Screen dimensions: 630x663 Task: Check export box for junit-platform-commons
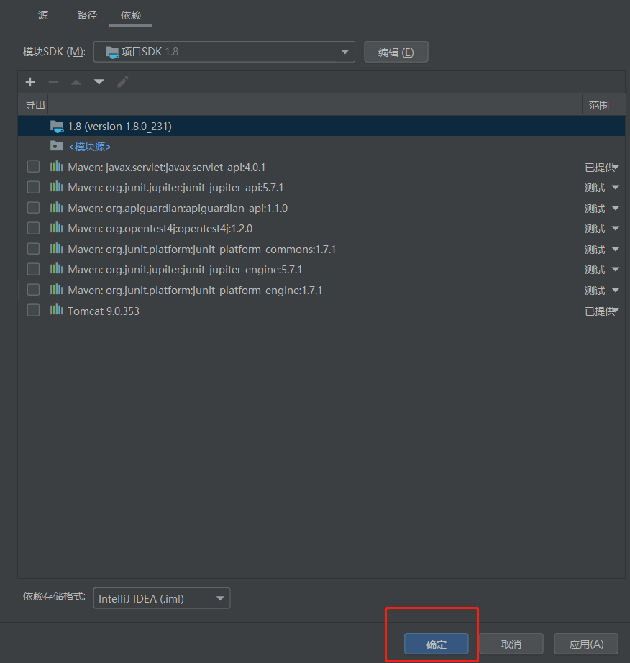click(33, 249)
